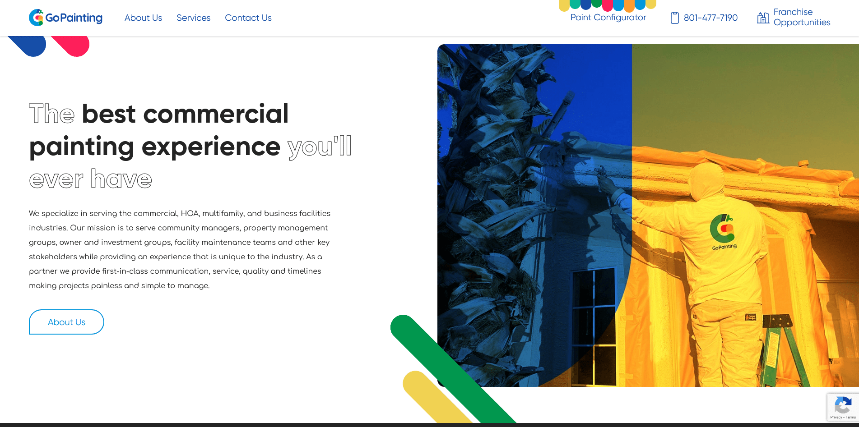The width and height of the screenshot is (859, 427).
Task: Open the Paint Configurator link
Action: pos(608,17)
